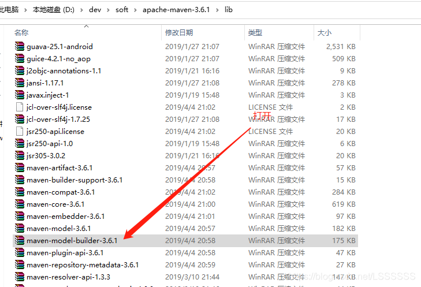Sort files by the 大小 column header

pos(325,32)
